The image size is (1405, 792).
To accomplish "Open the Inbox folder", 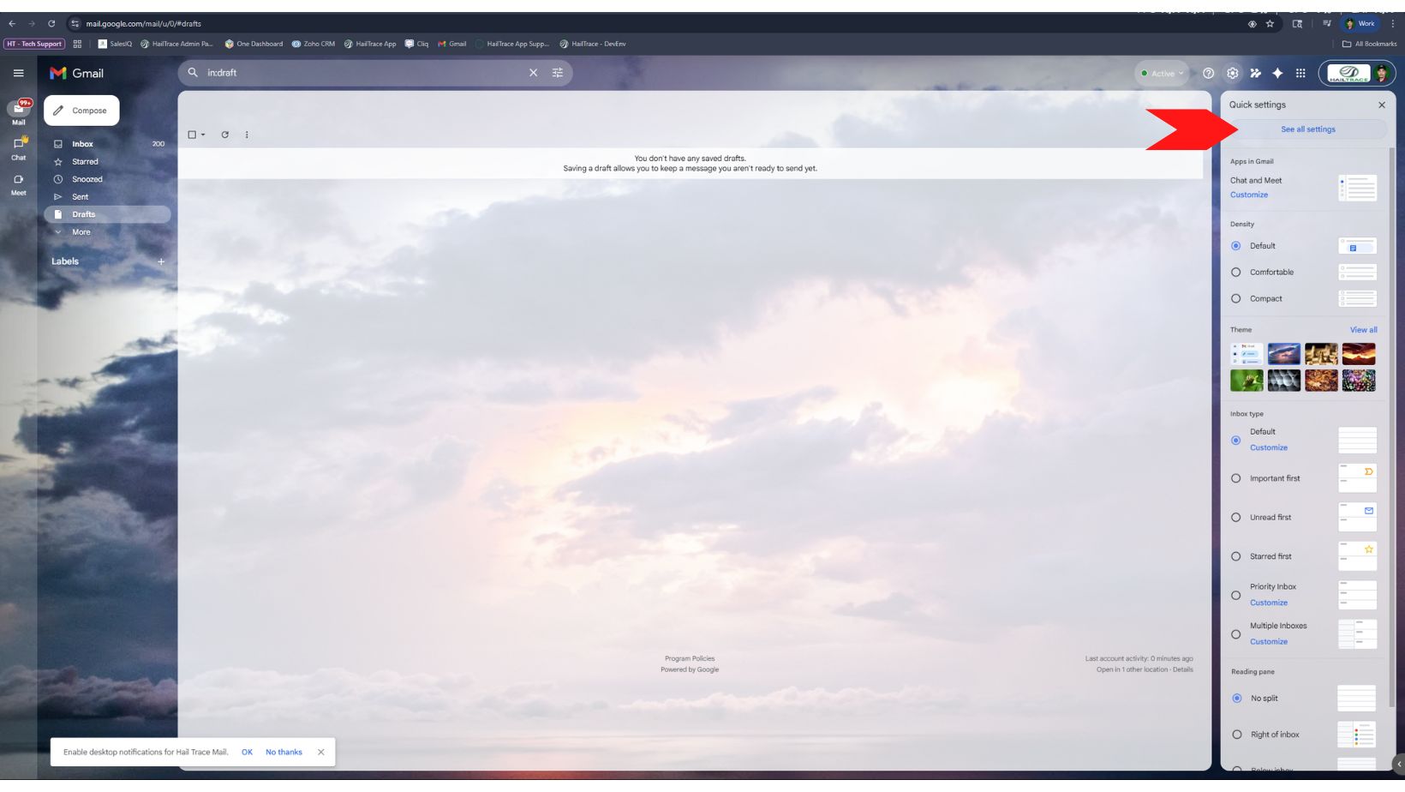I will (x=82, y=144).
